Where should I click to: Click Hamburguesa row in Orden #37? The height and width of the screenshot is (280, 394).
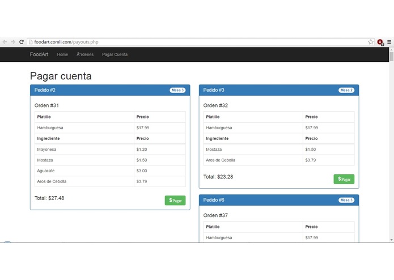279,237
